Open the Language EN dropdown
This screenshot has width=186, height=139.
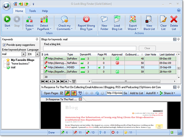tap(37, 54)
